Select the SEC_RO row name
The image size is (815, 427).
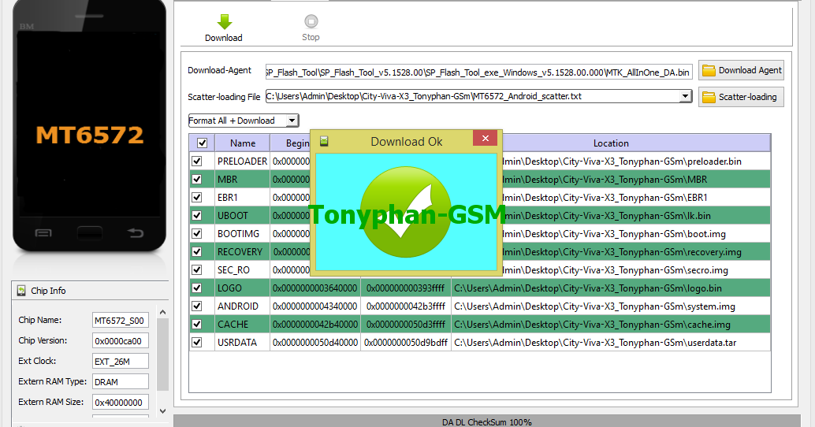click(x=233, y=270)
